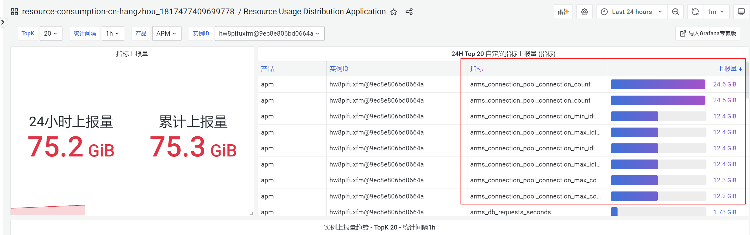Screen dimensions: 750x235
Task: Click the Add panel chart icon
Action: point(563,12)
